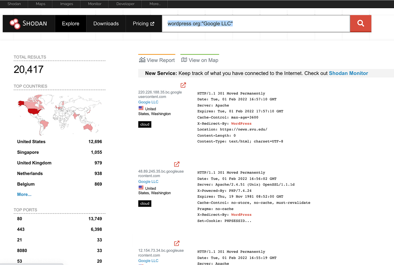
Task: Open external link icon for 12.154.73.34 result
Action: (177, 243)
